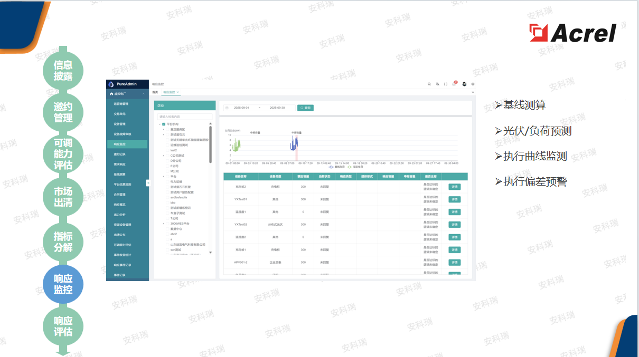Tick the D分公司 checkbox

click(x=168, y=161)
